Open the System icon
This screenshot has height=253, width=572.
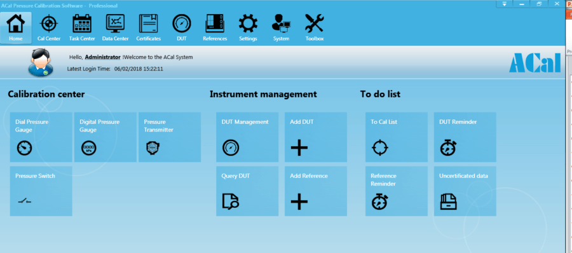coord(282,28)
